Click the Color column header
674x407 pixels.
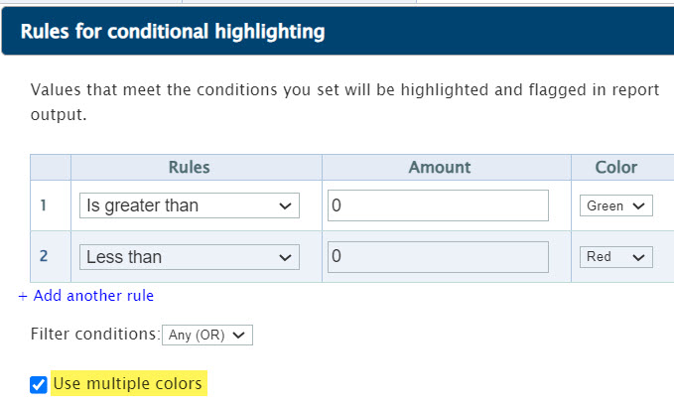[615, 167]
